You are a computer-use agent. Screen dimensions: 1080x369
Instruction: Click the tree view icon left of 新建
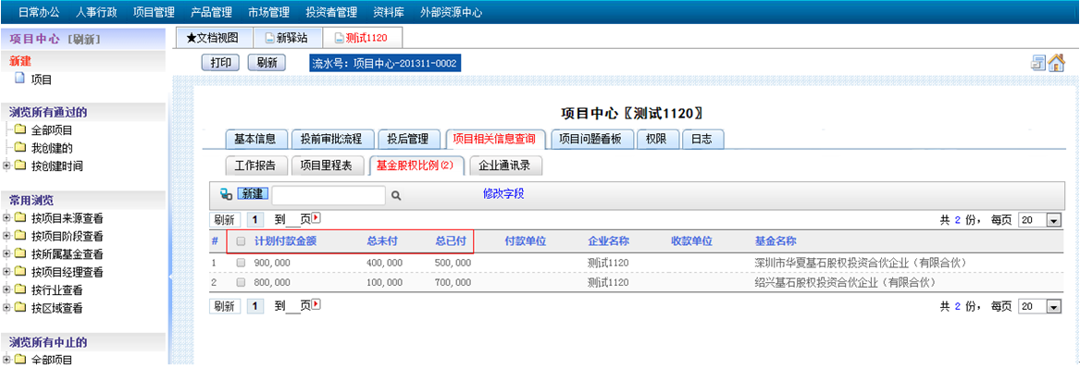point(225,194)
